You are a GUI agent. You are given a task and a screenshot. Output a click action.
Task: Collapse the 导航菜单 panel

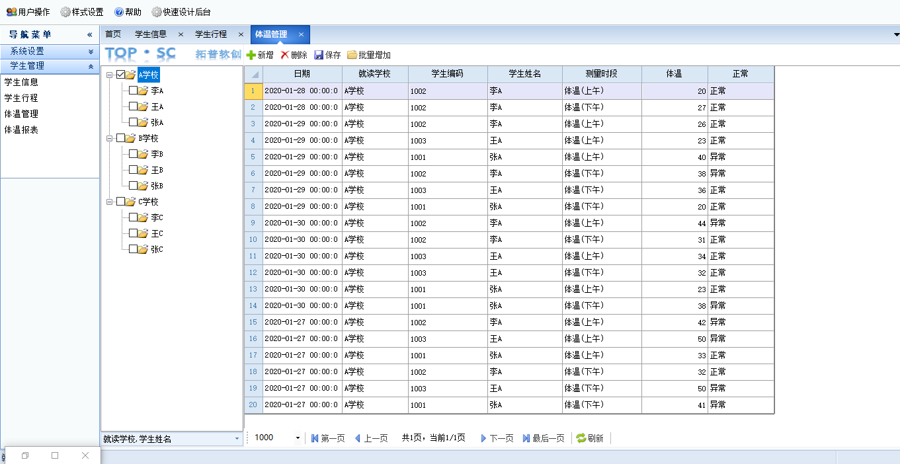point(90,35)
